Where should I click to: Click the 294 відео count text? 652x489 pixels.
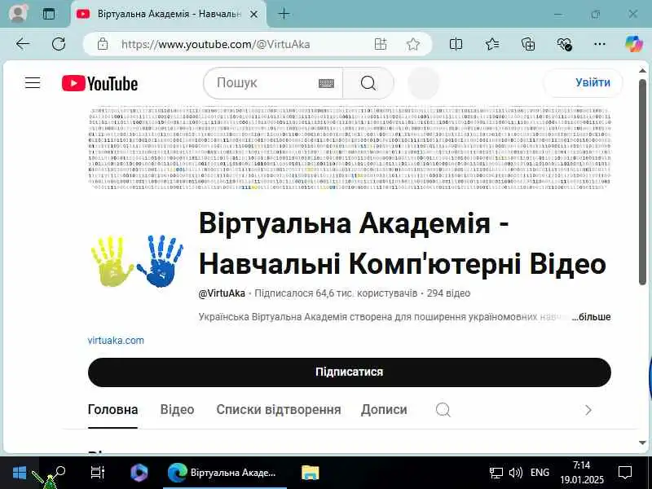click(x=448, y=293)
